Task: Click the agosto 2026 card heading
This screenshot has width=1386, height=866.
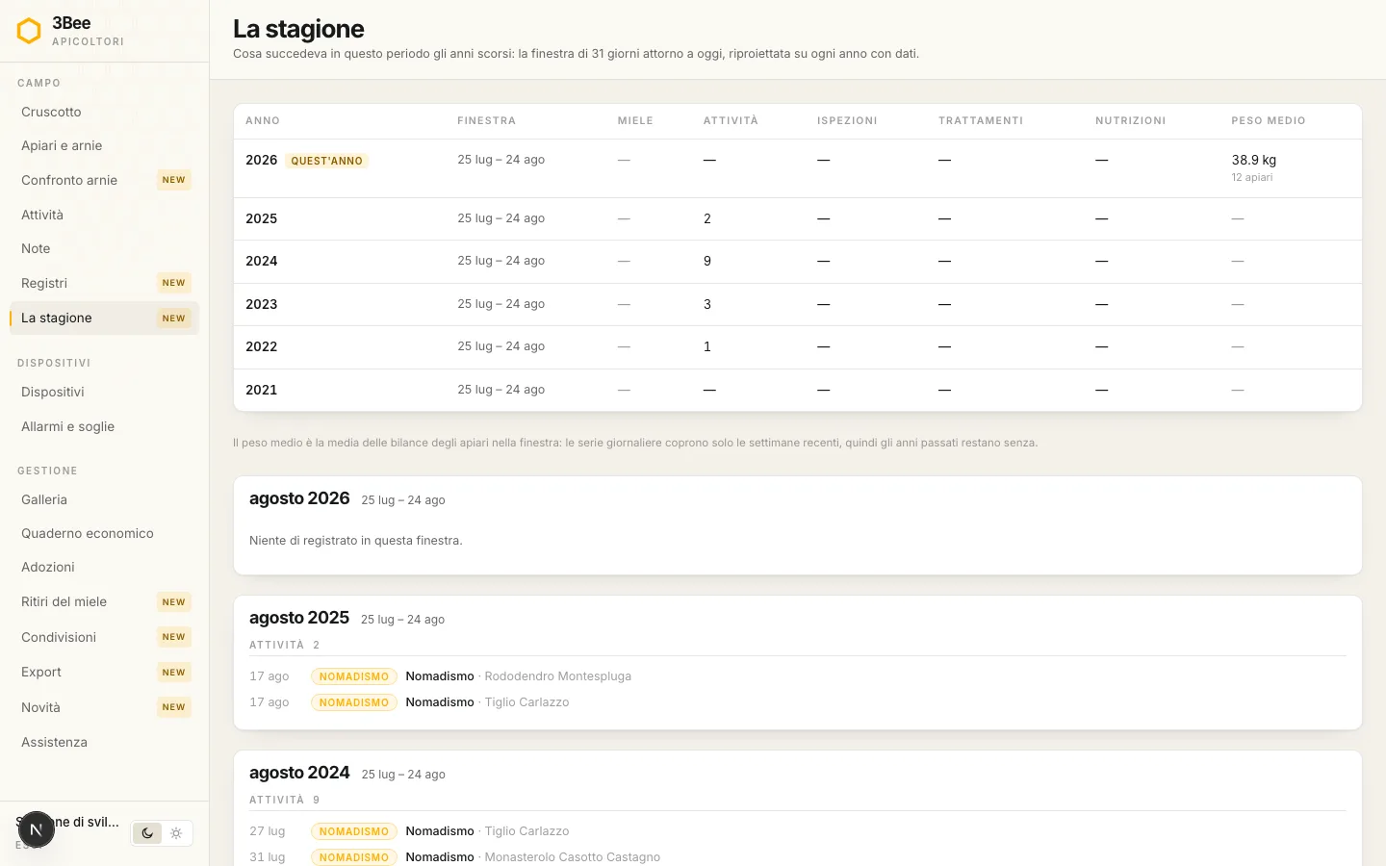Action: click(299, 498)
